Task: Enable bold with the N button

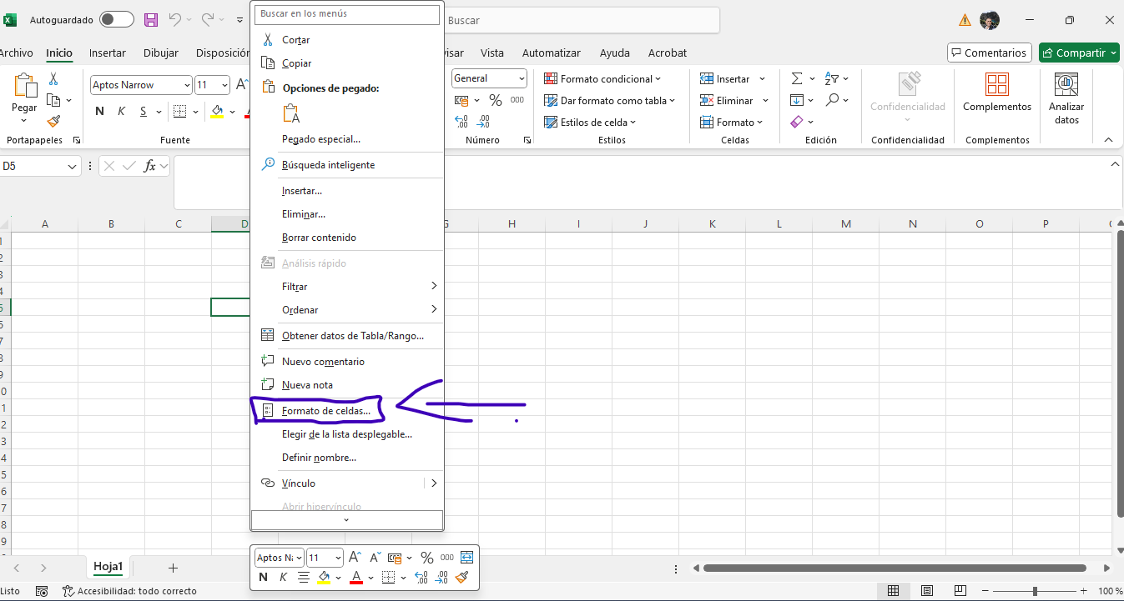Action: pos(98,110)
